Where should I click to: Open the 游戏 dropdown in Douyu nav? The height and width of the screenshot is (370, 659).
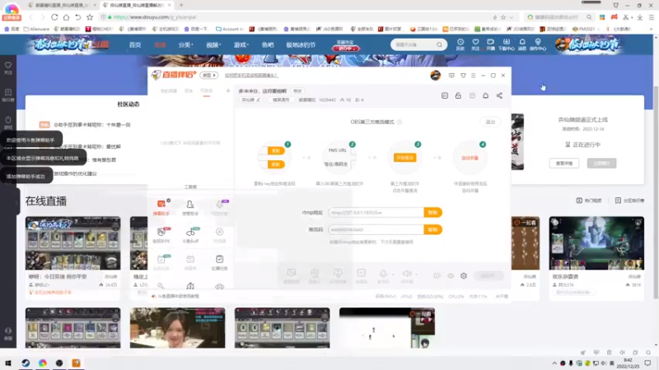point(241,45)
